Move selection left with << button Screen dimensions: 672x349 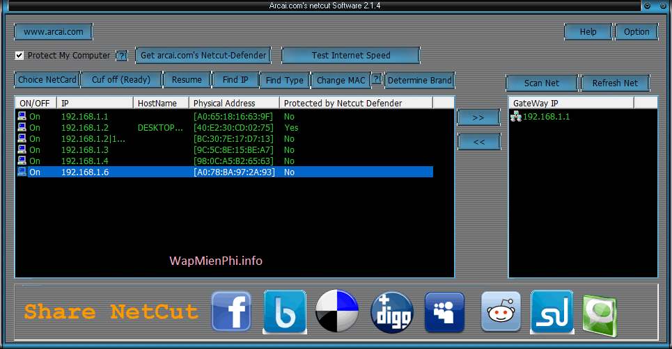tap(478, 142)
